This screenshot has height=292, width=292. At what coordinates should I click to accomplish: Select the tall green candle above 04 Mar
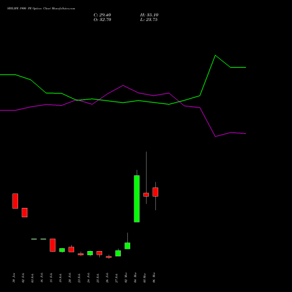[x=137, y=199]
